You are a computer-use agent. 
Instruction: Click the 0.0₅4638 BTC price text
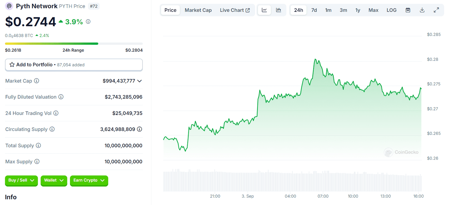point(19,36)
